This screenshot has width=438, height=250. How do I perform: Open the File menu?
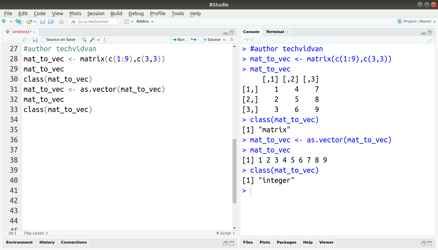(8, 13)
